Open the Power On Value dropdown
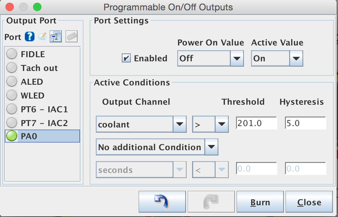The image size is (338, 217). click(x=210, y=58)
